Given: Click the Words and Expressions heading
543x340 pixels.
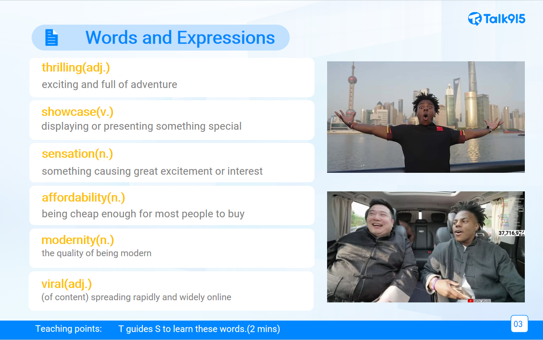Looking at the screenshot, I should pyautogui.click(x=180, y=38).
